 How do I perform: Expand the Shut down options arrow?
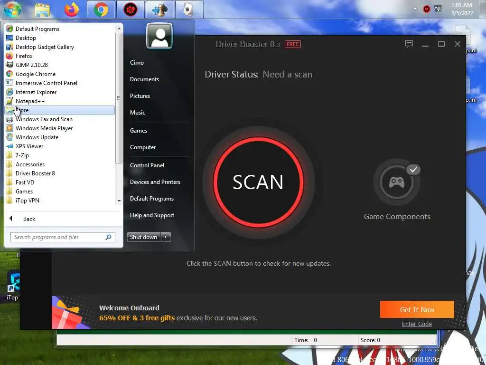click(x=166, y=237)
